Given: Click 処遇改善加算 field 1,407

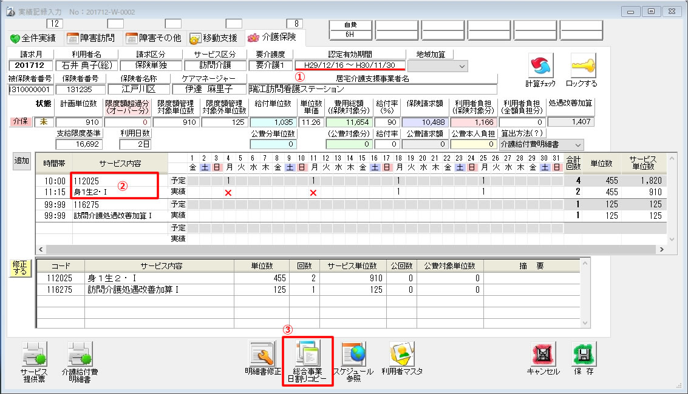Looking at the screenshot, I should click(570, 122).
